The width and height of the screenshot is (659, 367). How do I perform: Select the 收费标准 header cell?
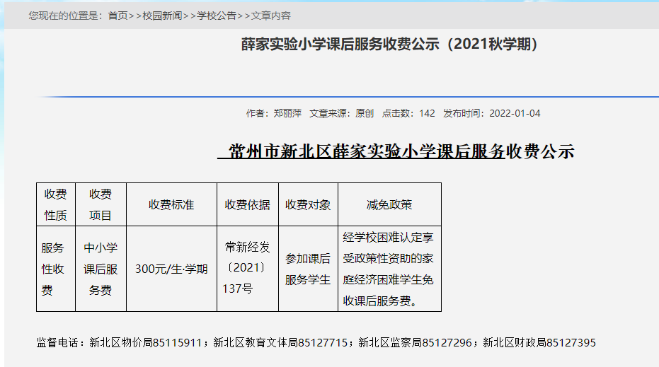(x=171, y=204)
